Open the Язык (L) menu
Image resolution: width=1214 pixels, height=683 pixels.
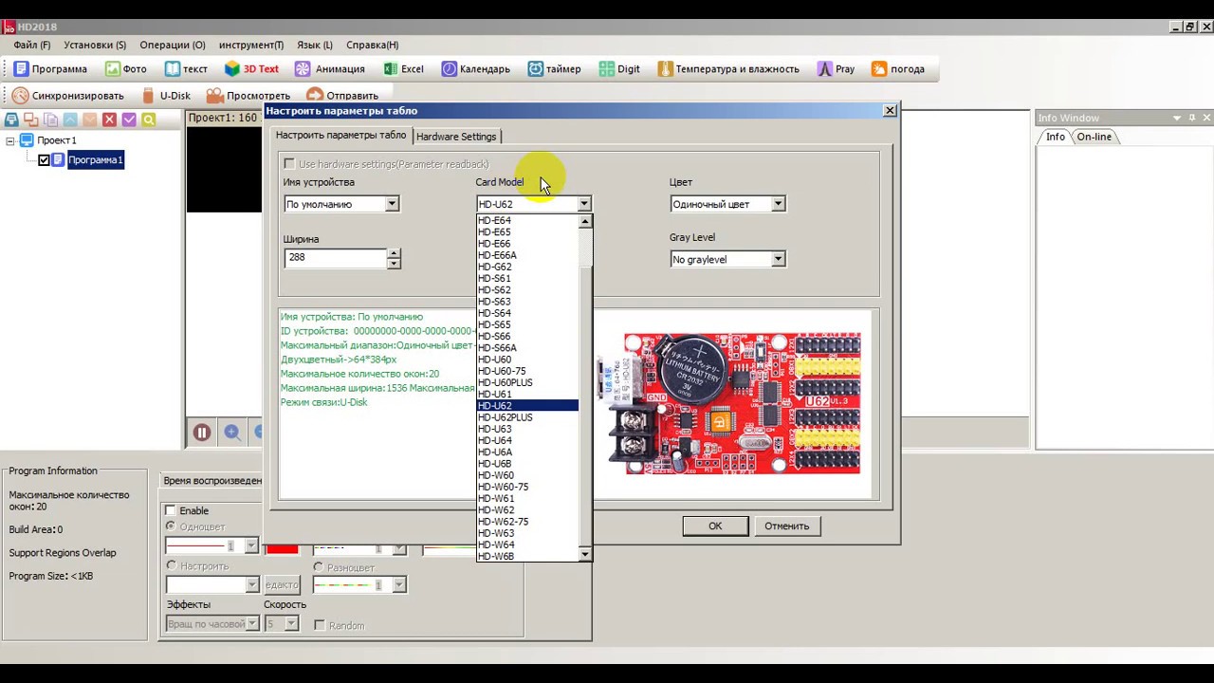pos(315,45)
